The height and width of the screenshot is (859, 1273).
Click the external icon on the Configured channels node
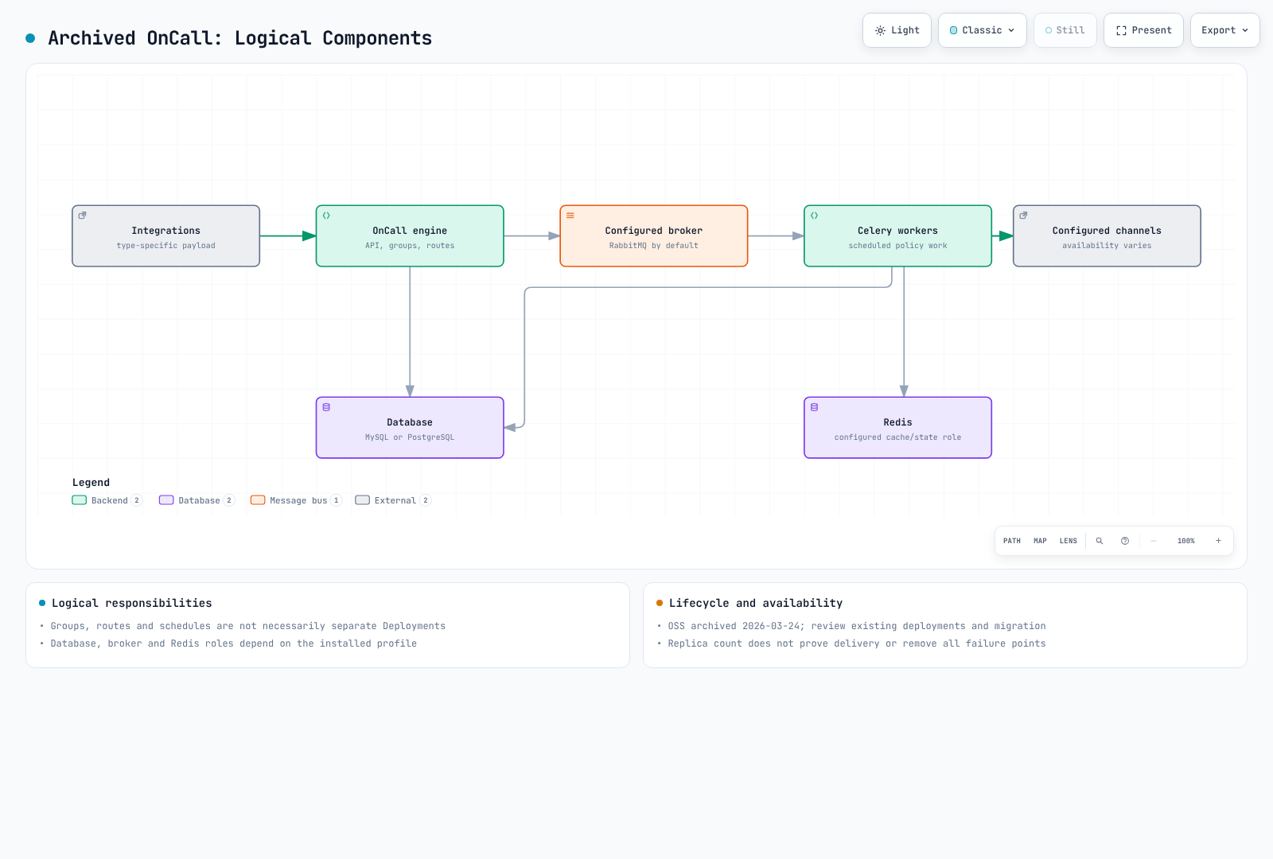pyautogui.click(x=1023, y=216)
